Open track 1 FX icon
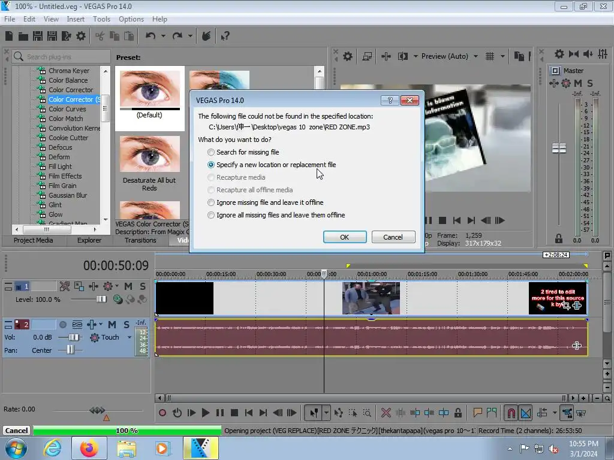The image size is (614, 460). coord(108,286)
